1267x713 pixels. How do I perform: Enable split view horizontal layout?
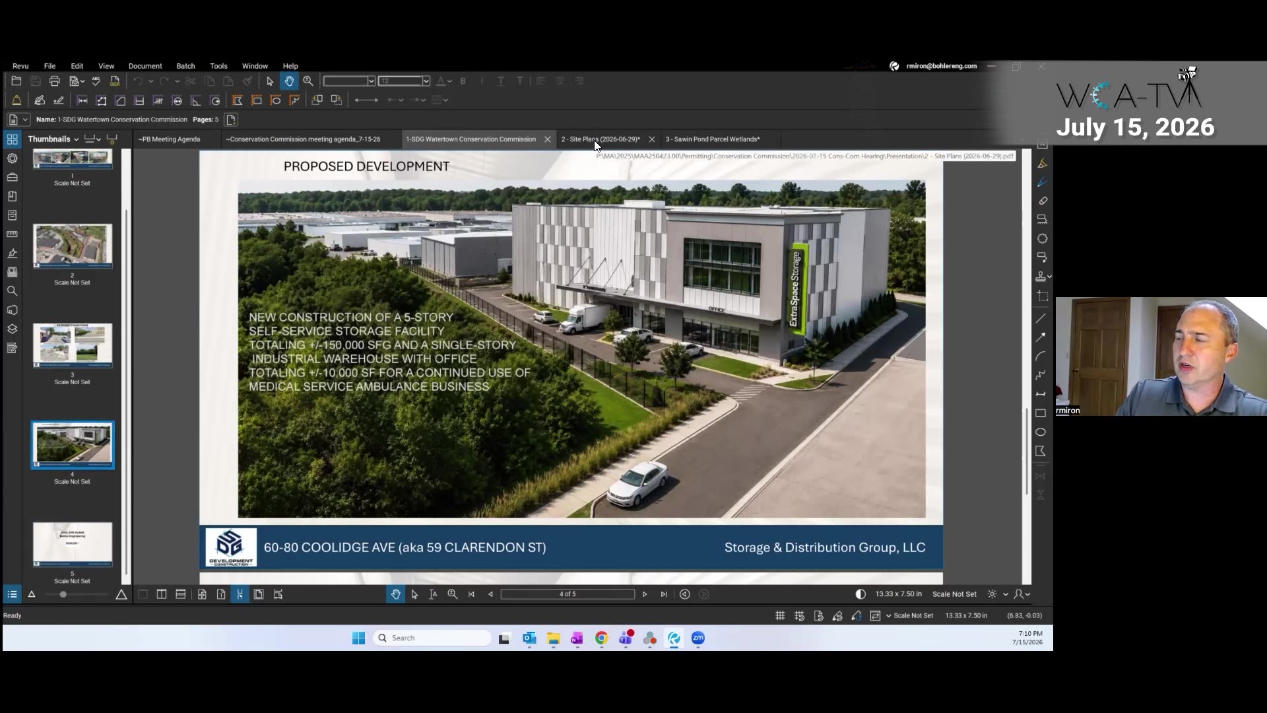tap(181, 594)
